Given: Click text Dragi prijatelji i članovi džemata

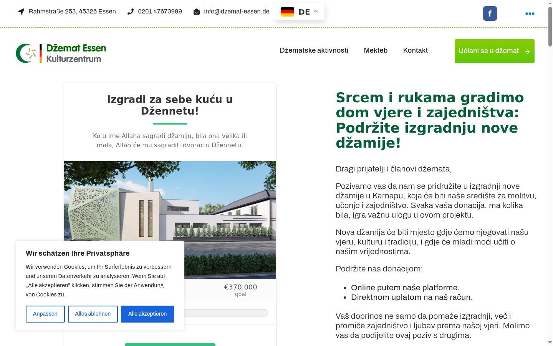Looking at the screenshot, I should [394, 169].
